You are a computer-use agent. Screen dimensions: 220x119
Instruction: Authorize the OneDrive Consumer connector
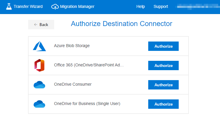point(163,85)
